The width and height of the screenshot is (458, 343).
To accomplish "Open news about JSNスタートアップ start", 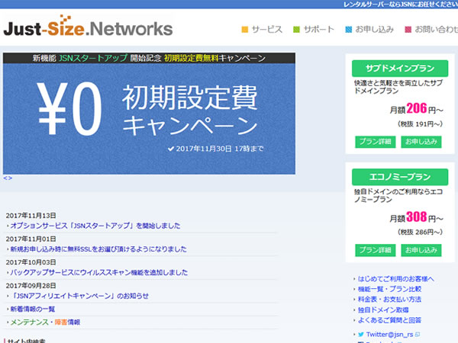I will pos(95,226).
